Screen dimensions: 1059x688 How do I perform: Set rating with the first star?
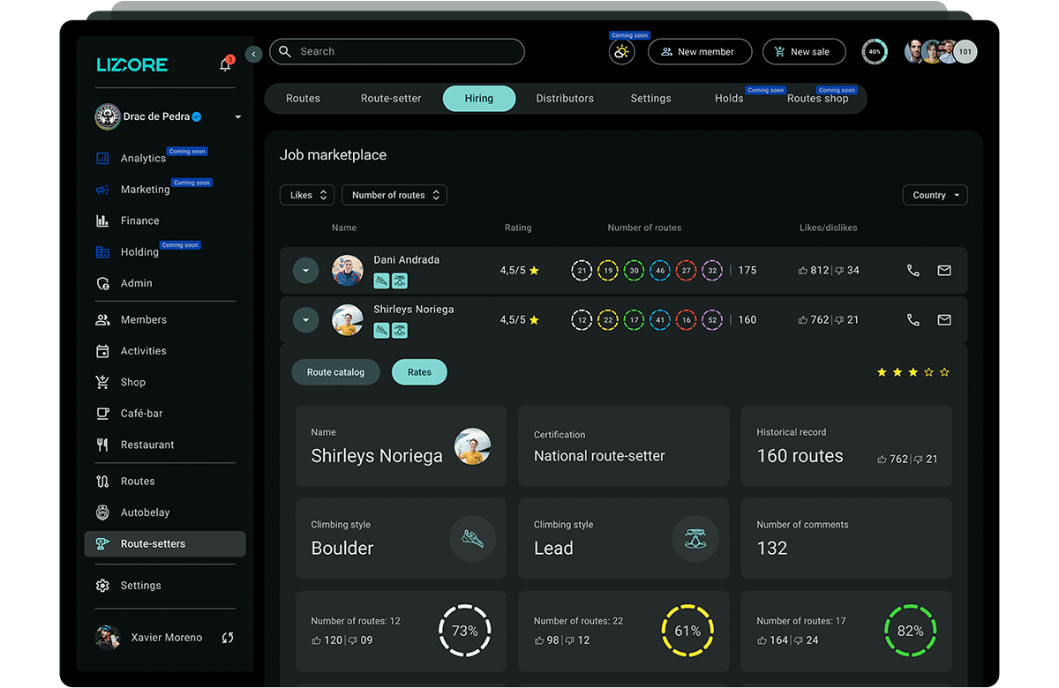tap(882, 372)
